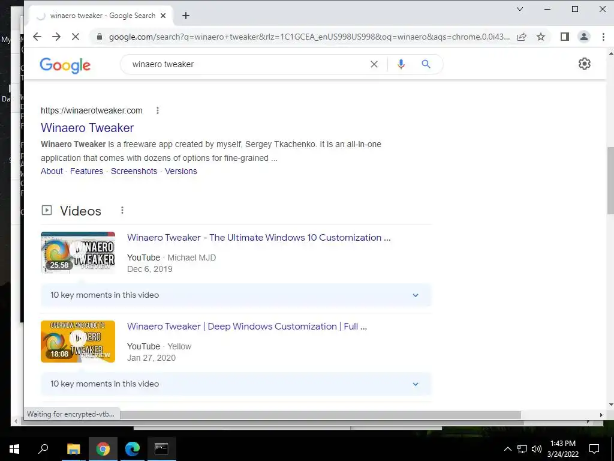Go forward to next page
The height and width of the screenshot is (461, 614).
tap(56, 37)
